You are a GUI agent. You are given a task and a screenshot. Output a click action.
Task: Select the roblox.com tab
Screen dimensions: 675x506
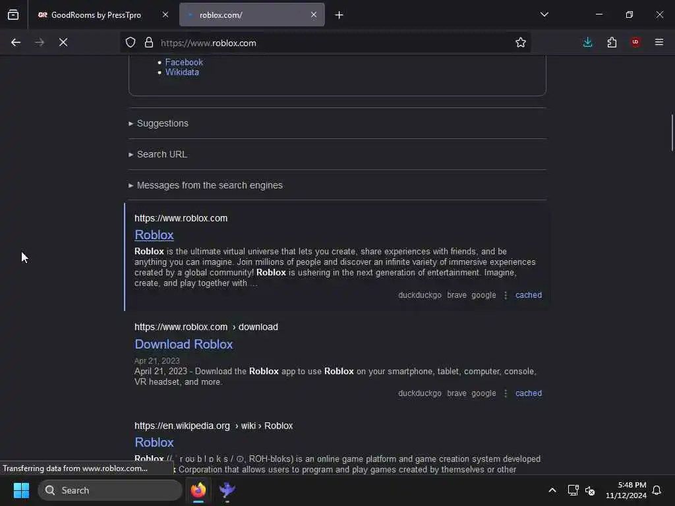tap(252, 15)
